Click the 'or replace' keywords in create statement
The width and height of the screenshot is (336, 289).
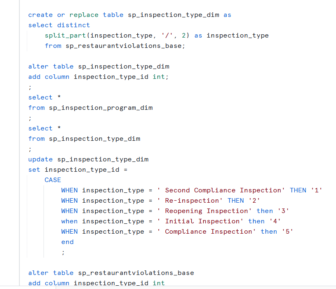[78, 15]
